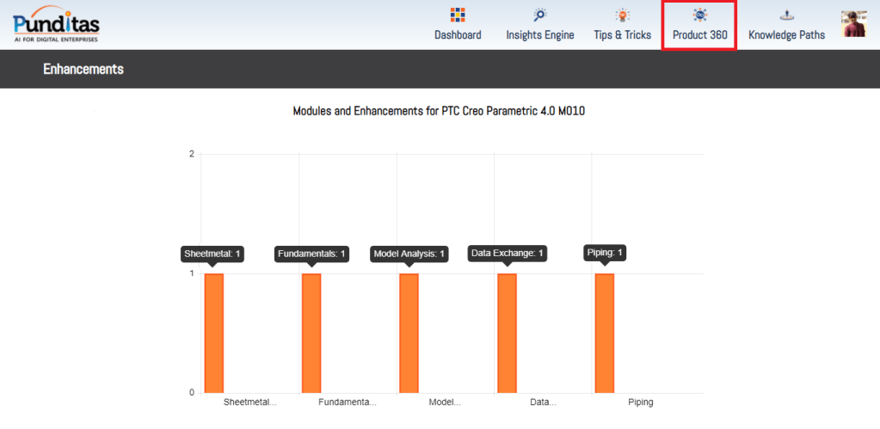This screenshot has height=429, width=880.
Task: Click the Product 360 icon
Action: click(x=699, y=15)
